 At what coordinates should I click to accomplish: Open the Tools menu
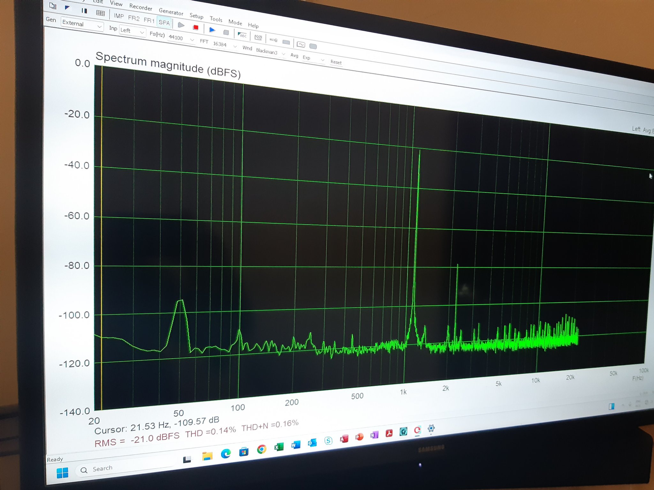point(216,19)
